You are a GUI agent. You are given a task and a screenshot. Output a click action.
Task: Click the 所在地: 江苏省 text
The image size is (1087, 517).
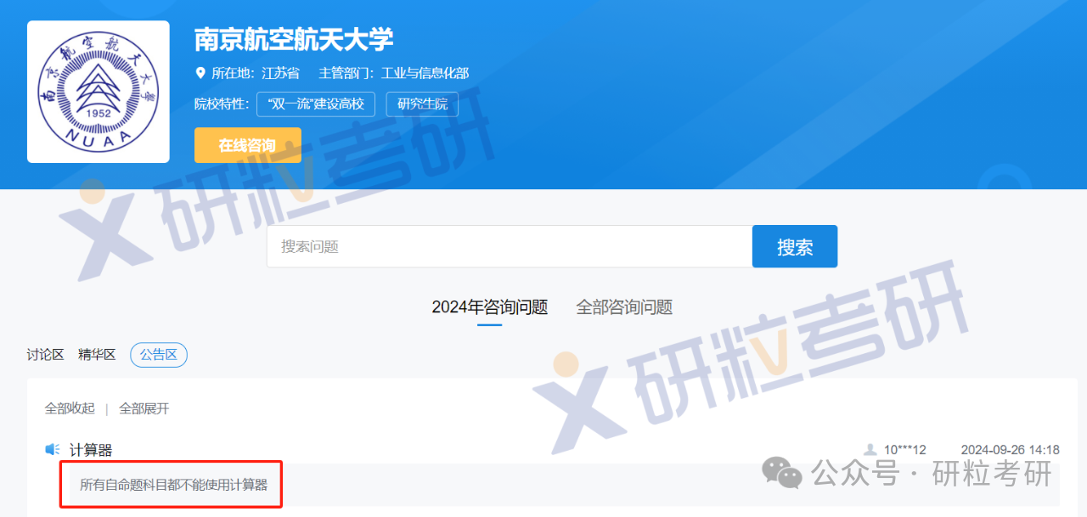pos(255,73)
